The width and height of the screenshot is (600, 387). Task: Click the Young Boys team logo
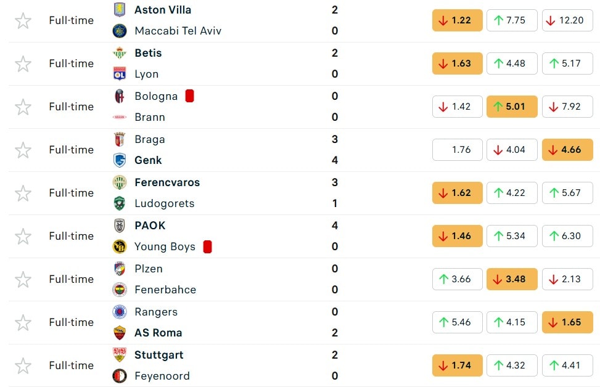click(x=120, y=246)
